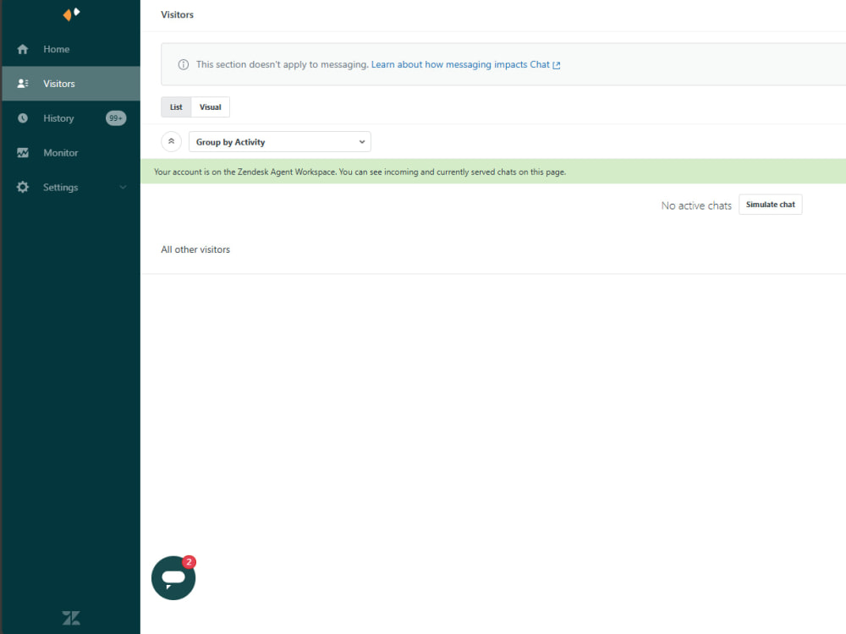Click the external link icon after messaging link
846x634 pixels.
pos(557,65)
